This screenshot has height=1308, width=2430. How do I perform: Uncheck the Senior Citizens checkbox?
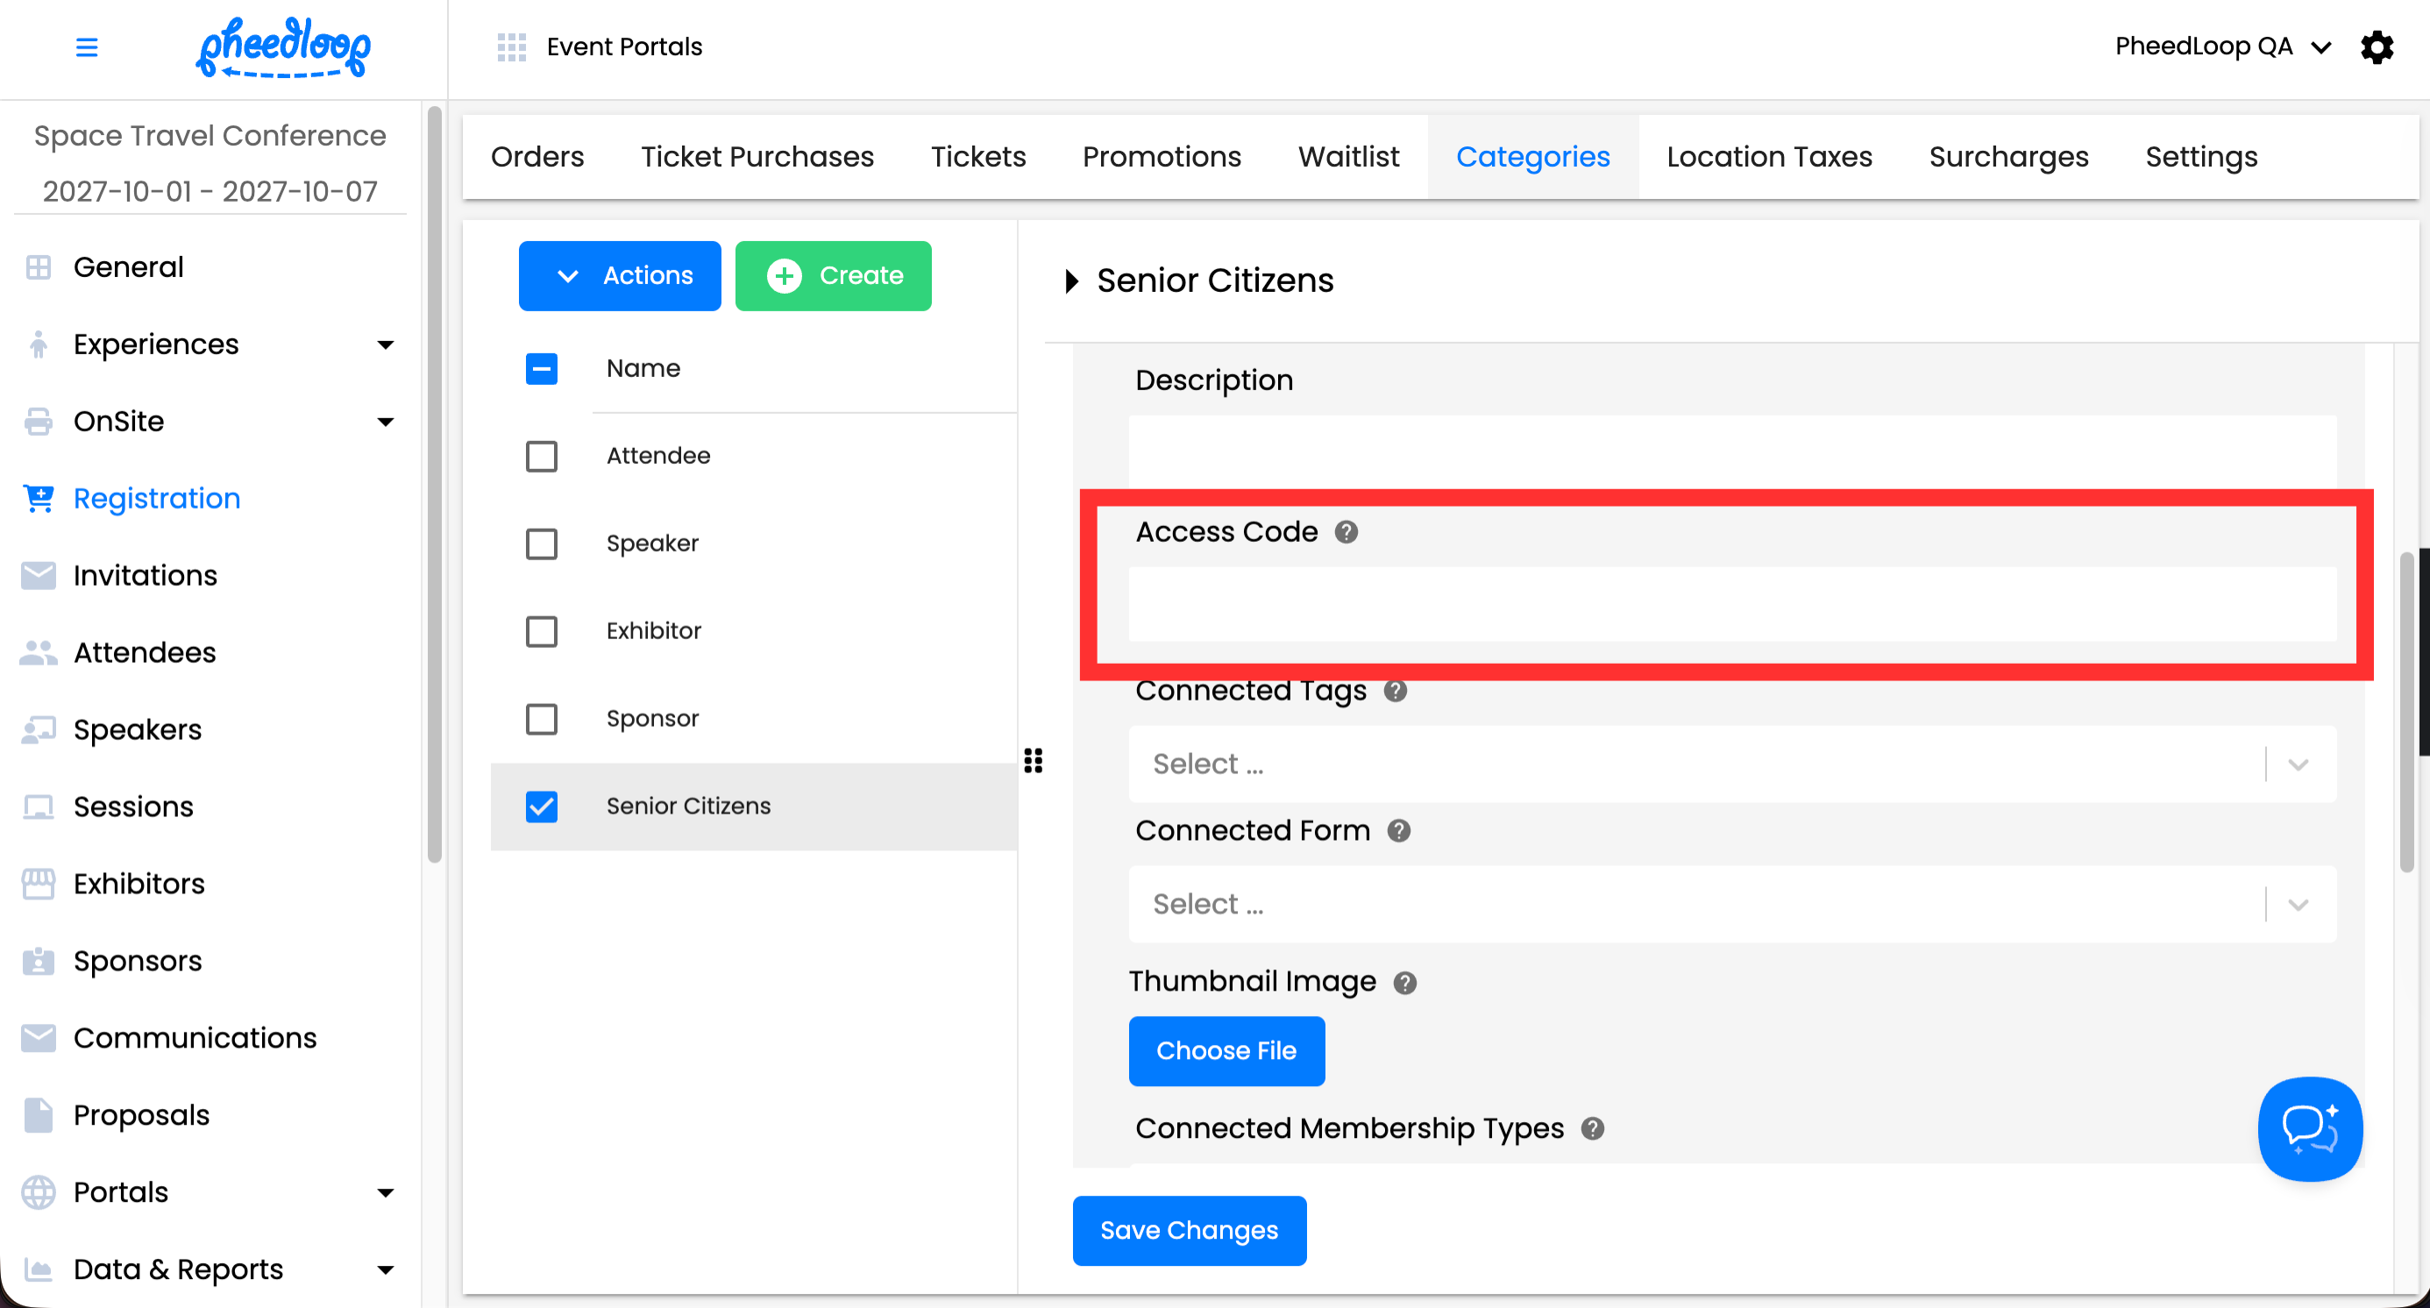pos(542,807)
